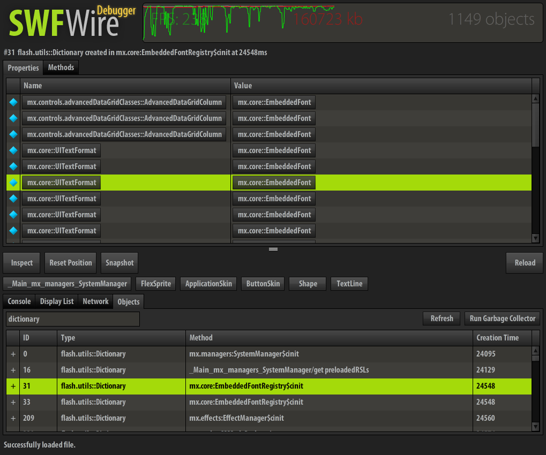Sort properties by Name column header

pos(125,86)
